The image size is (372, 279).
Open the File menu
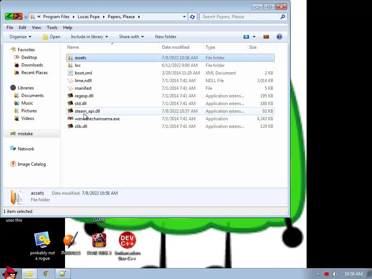point(10,28)
